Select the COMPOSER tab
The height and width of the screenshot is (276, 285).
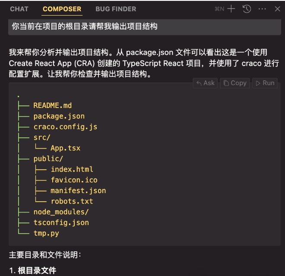(62, 9)
